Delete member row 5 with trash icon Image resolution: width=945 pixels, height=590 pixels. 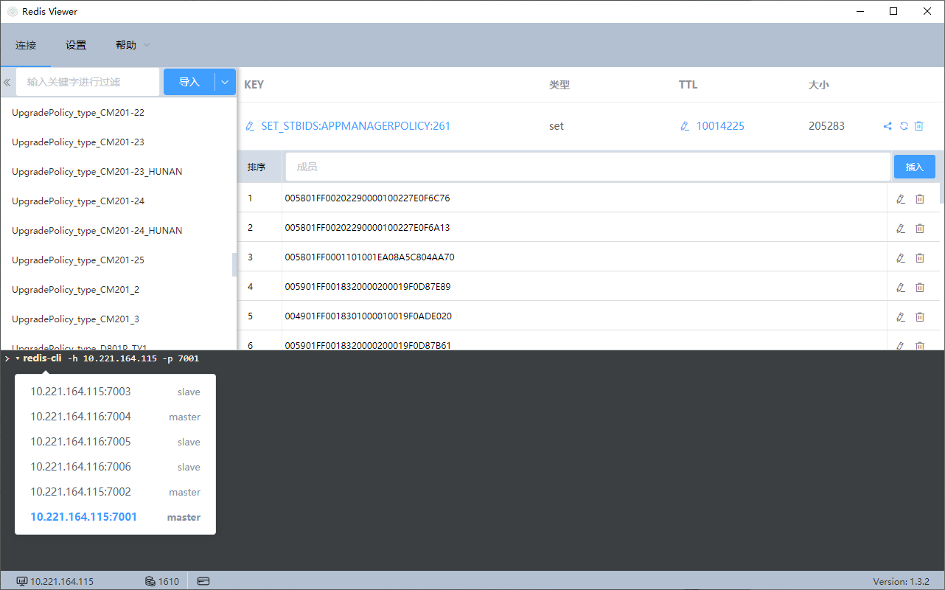point(920,316)
